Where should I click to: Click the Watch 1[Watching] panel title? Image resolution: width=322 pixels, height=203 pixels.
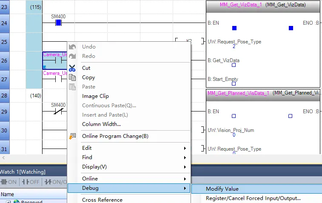pos(23,172)
